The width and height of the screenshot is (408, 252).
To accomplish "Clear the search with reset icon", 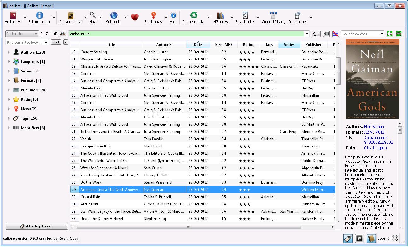I will (x=326, y=34).
